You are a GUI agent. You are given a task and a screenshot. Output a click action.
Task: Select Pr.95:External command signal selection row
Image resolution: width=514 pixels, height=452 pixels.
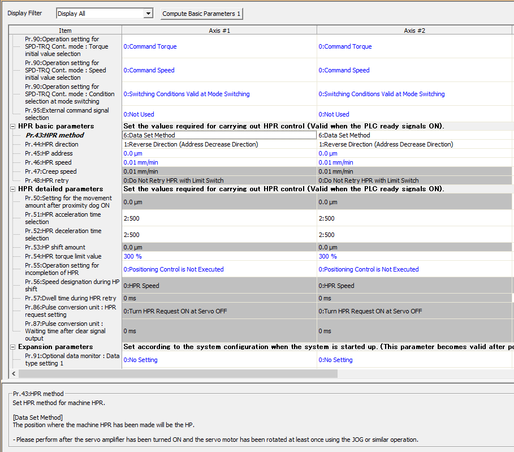point(67,114)
